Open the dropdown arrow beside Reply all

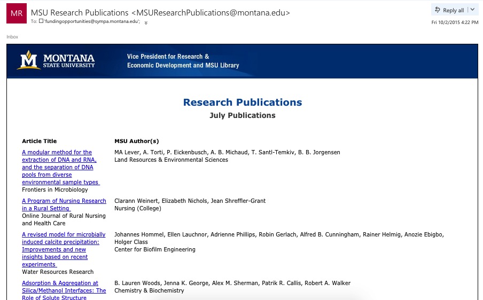(472, 10)
